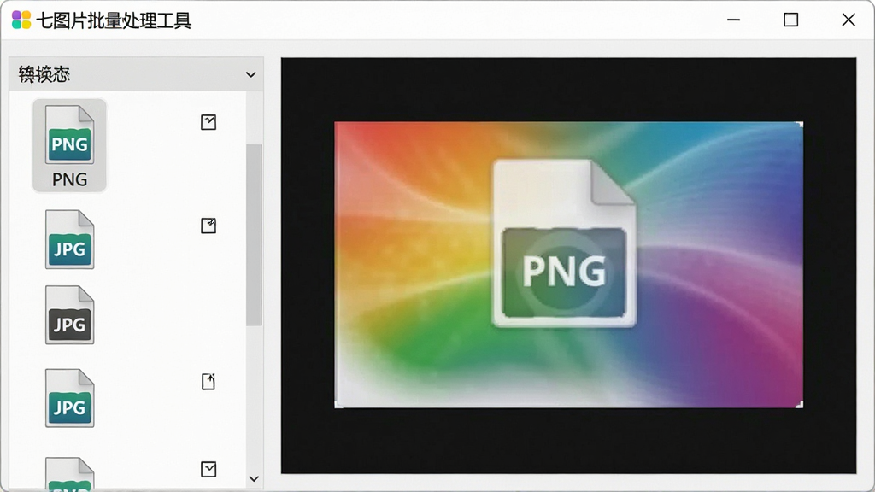The width and height of the screenshot is (875, 492).
Task: Click the preview image's top-right corner handle
Action: tap(800, 125)
